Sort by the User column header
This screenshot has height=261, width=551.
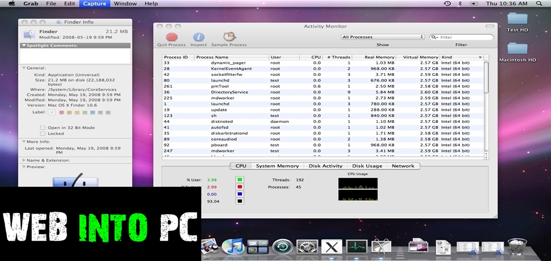[x=284, y=57]
